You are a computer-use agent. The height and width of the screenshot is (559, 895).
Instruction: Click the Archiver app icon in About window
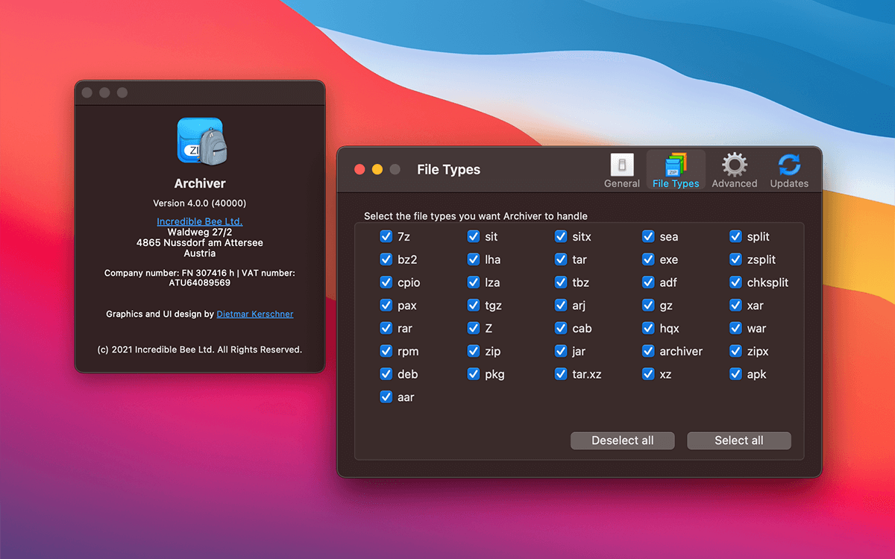tap(201, 140)
